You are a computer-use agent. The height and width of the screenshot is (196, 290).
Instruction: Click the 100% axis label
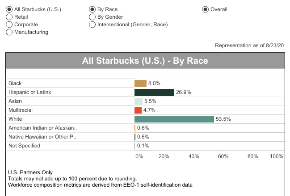277,156
